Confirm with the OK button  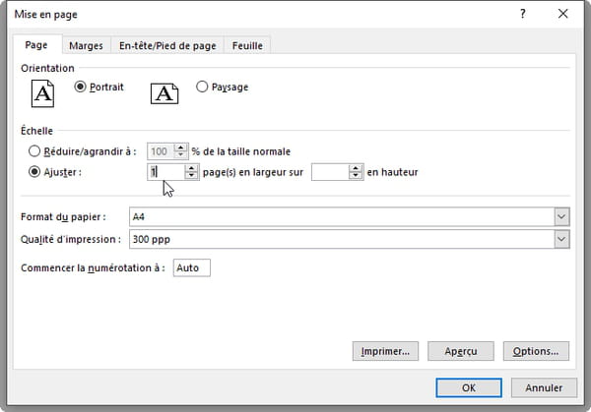pyautogui.click(x=469, y=387)
